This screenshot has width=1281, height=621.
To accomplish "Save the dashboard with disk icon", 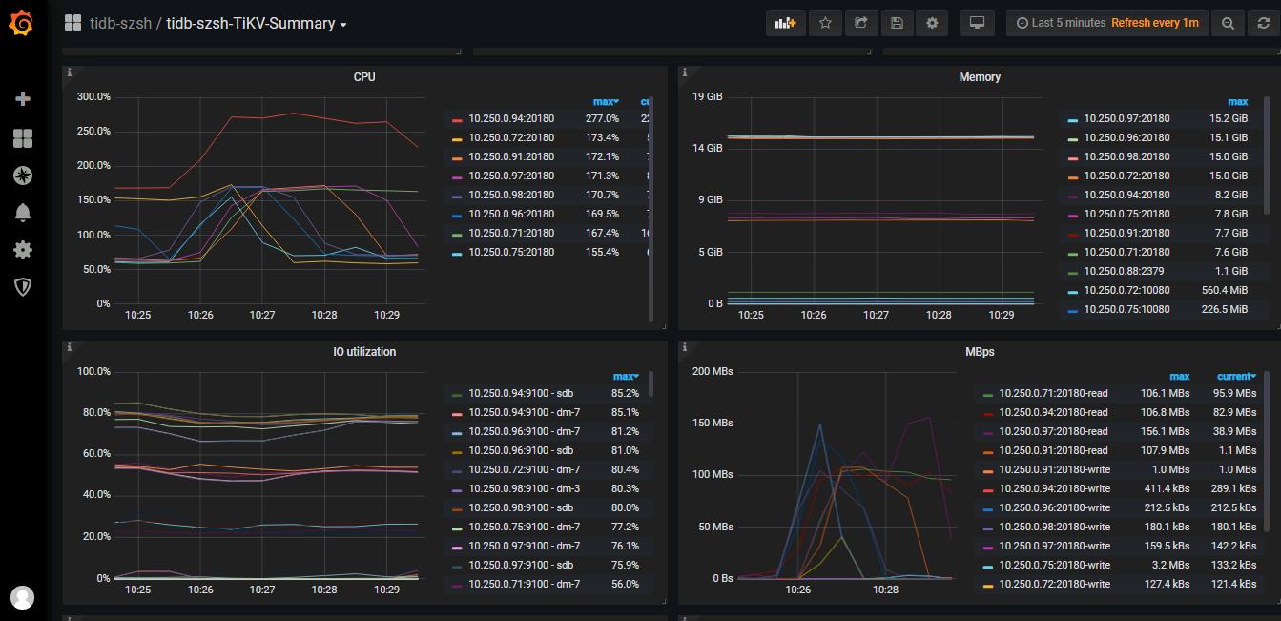I will [x=896, y=23].
